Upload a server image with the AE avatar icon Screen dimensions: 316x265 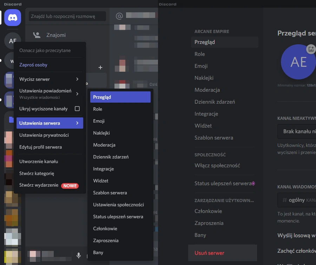point(298,62)
